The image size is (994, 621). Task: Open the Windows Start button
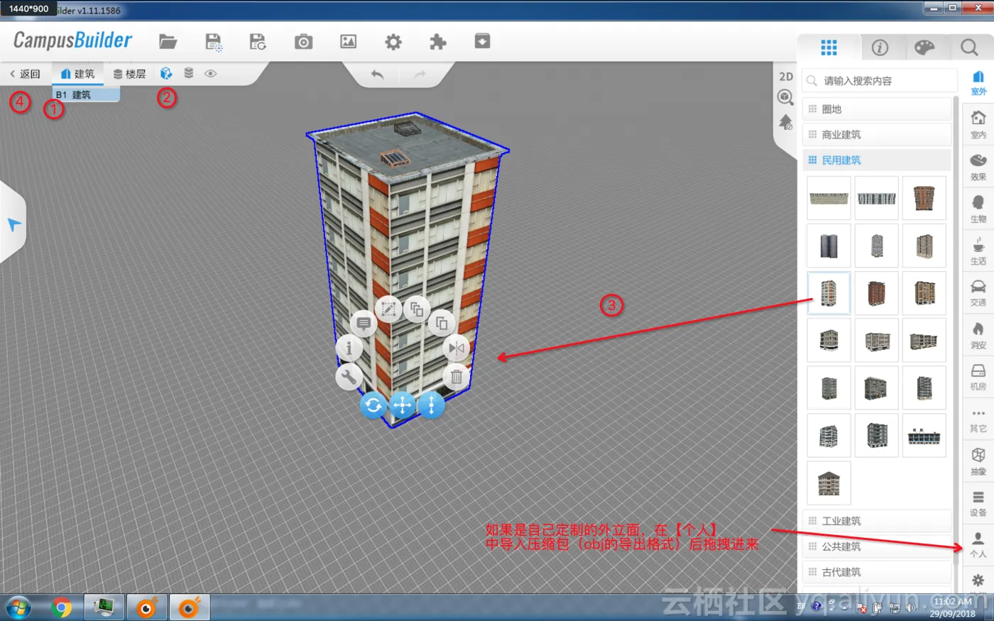pos(18,608)
